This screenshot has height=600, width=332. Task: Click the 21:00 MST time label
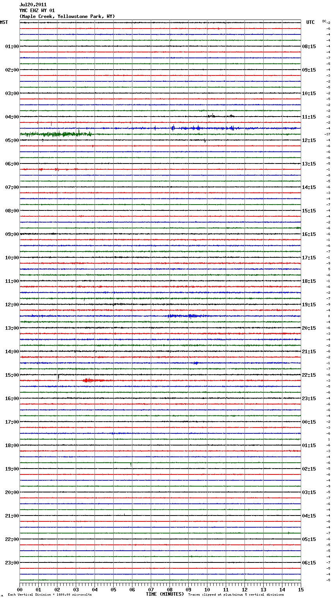tap(12, 516)
